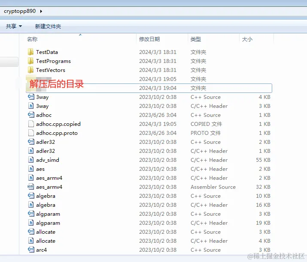Click the cryptopp890 breadcrumb segment

[x=20, y=11]
